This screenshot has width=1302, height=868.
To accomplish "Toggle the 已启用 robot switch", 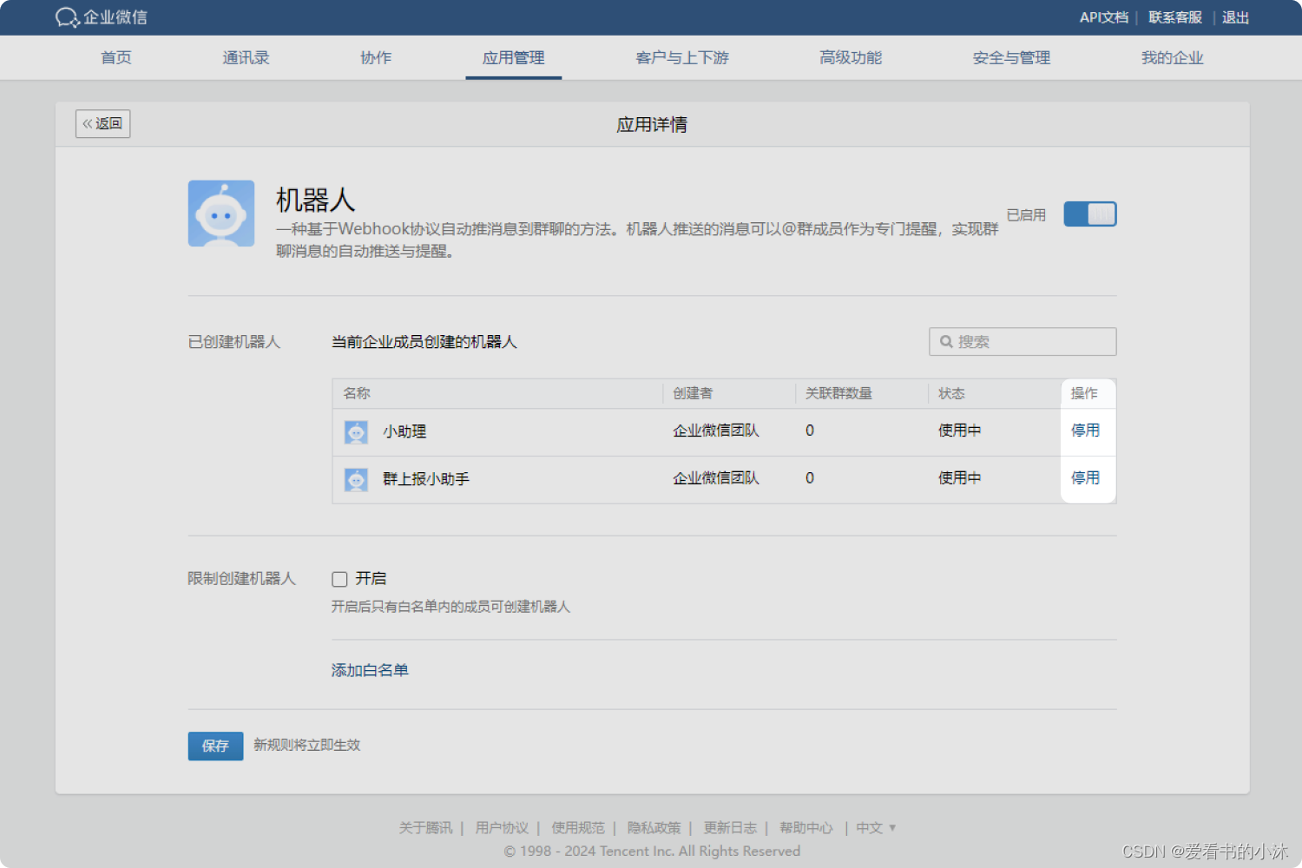I will (1090, 214).
